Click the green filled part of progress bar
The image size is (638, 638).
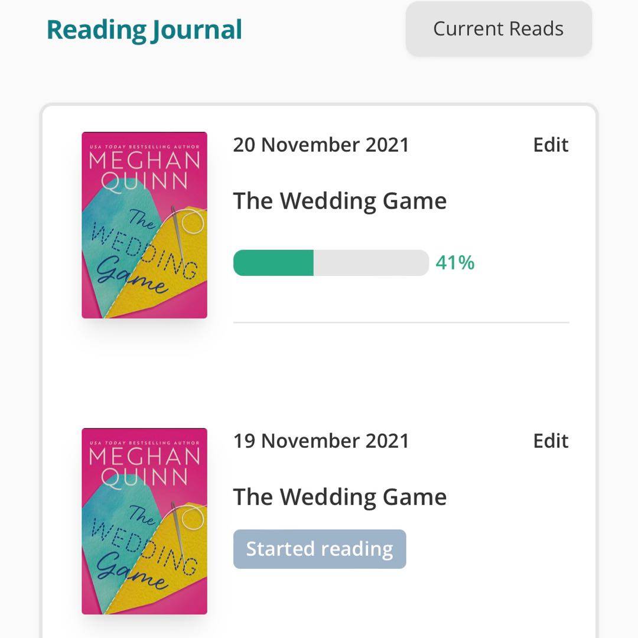tap(273, 263)
